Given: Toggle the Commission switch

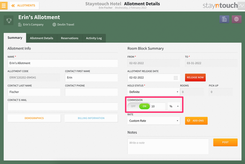Looking at the screenshot, I should tap(139, 106).
